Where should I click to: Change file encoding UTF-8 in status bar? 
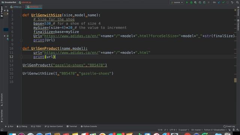(173, 130)
